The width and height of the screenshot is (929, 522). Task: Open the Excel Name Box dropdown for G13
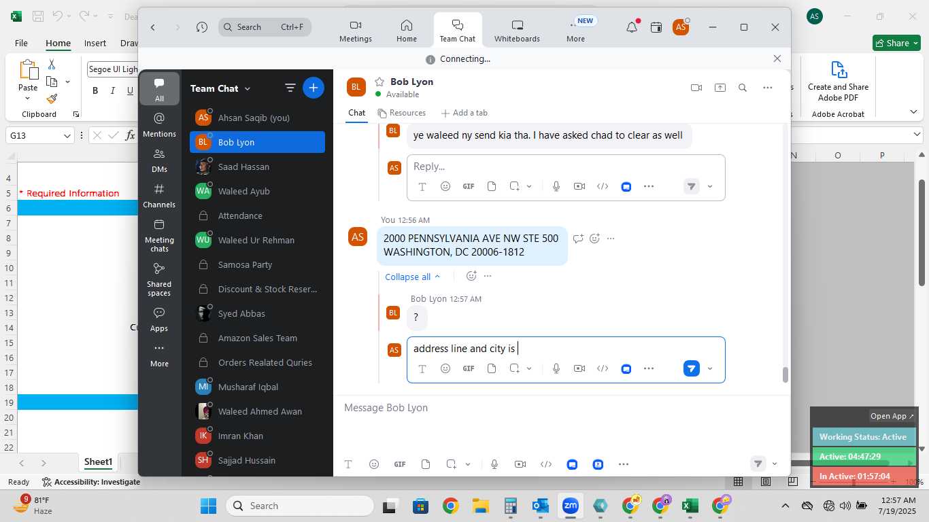coord(67,136)
